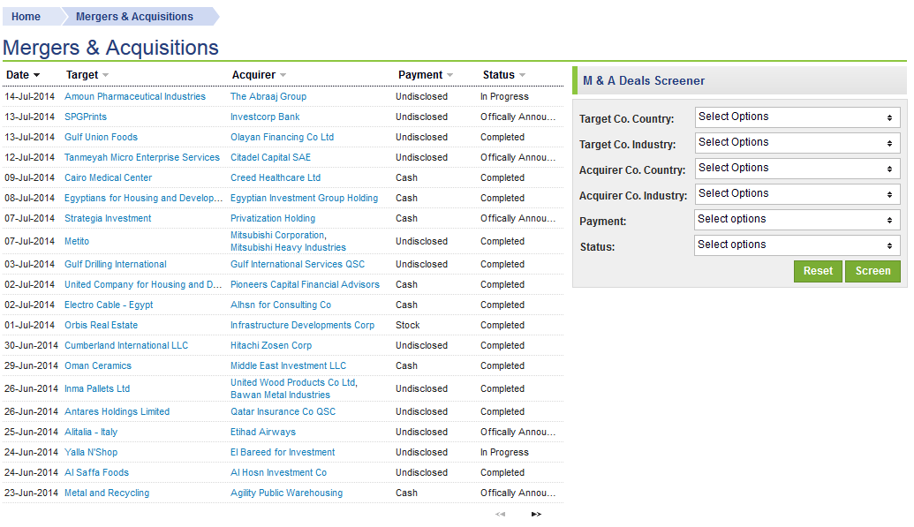Open Amoun Pharmaceutical Industries link
This screenshot has width=914, height=527.
point(134,97)
